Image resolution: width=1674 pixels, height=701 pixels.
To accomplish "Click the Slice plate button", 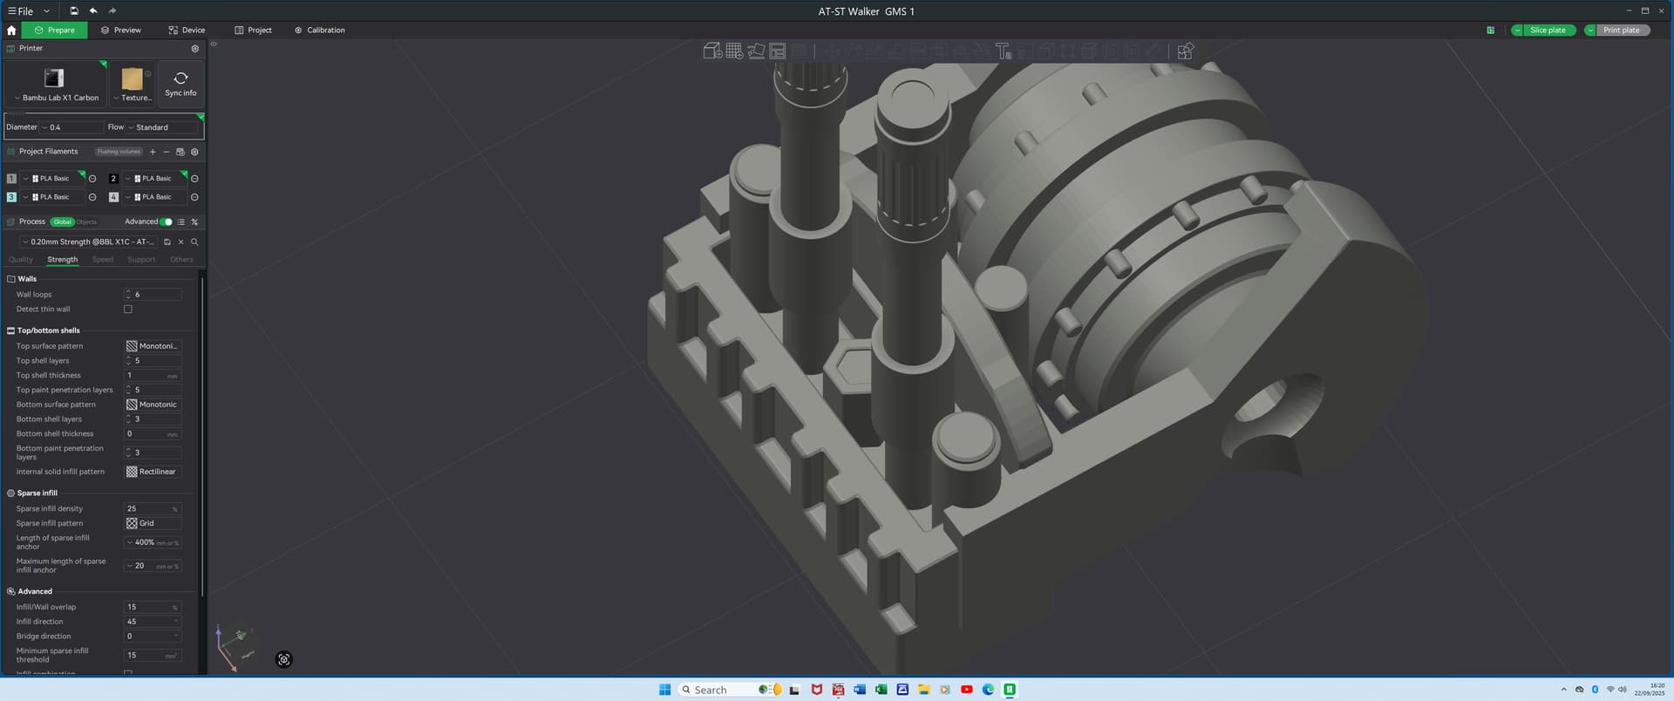I will 1548,31.
